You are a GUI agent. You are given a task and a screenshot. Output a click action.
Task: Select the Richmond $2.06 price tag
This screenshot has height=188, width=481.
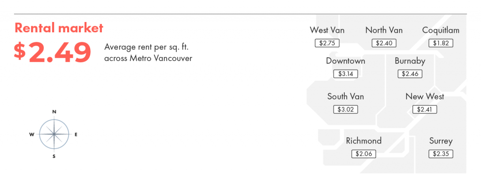click(364, 154)
